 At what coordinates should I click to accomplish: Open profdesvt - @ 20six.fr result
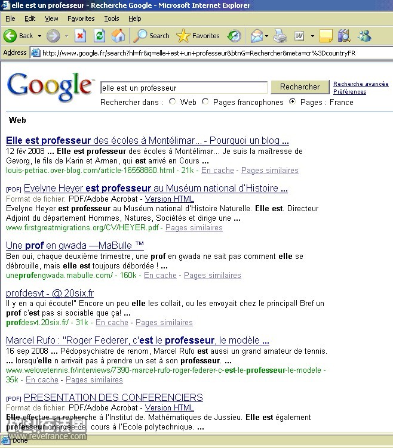[50, 293]
